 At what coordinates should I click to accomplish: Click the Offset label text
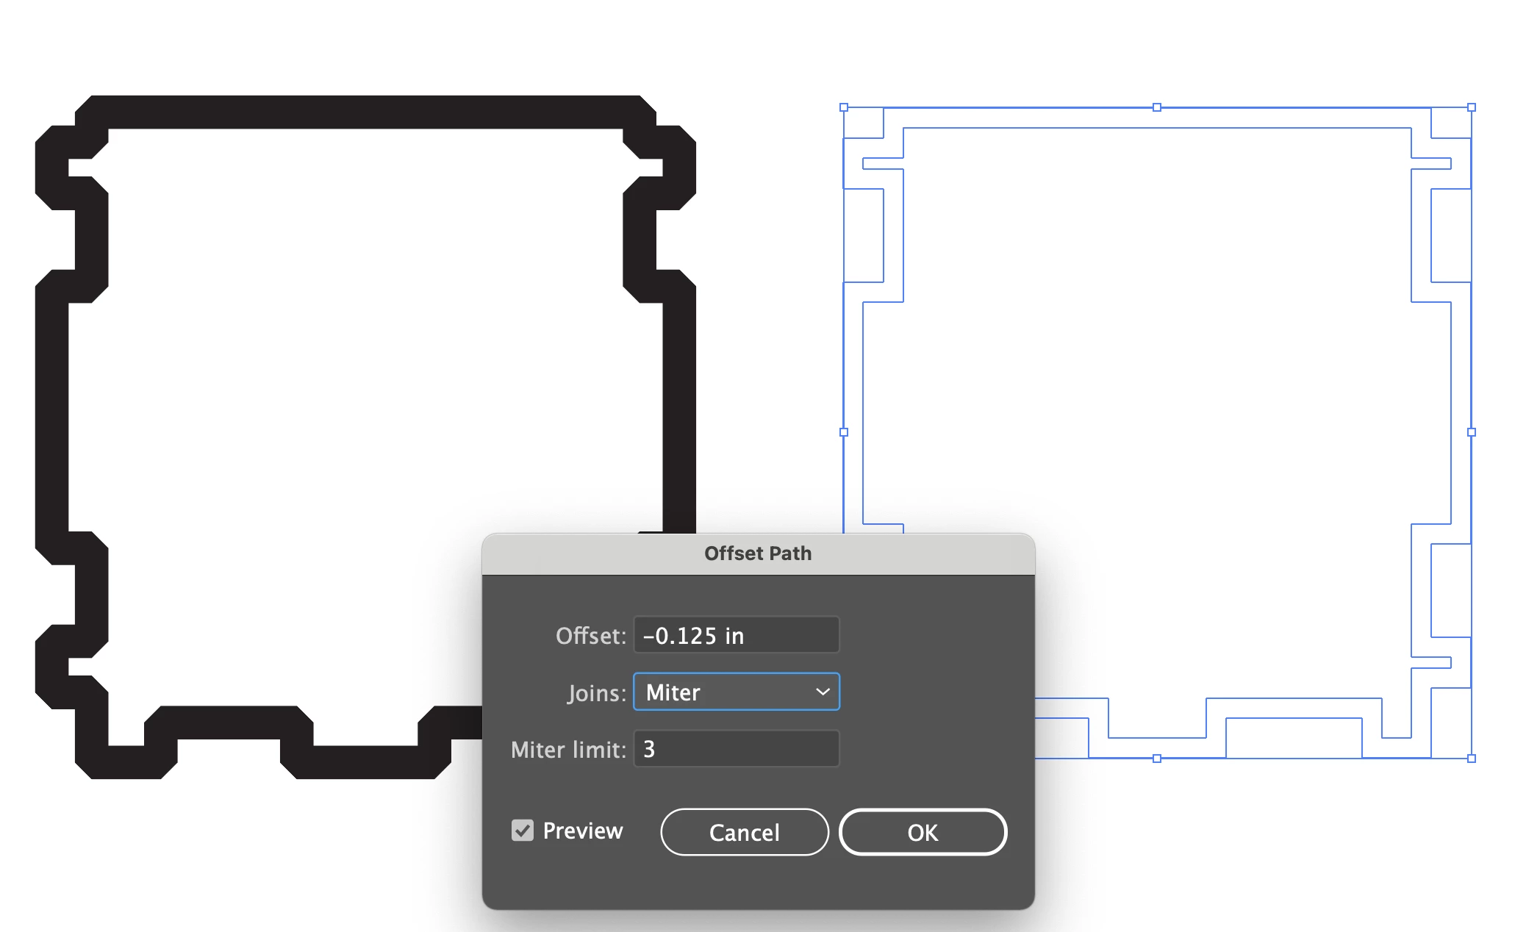click(x=590, y=636)
